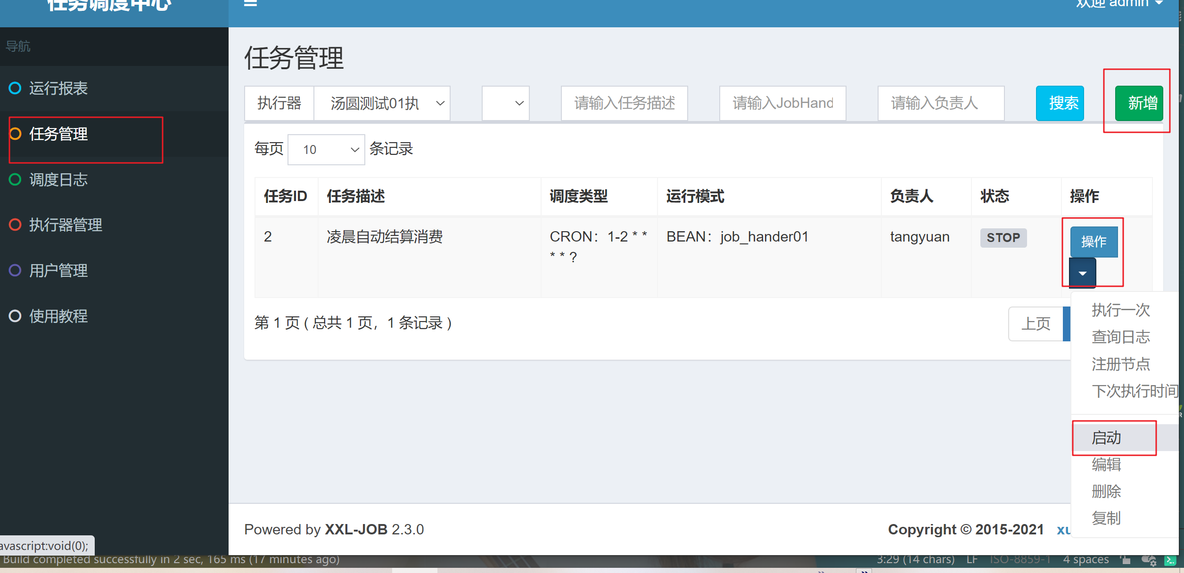
Task: Go to 执行器管理 in sidebar
Action: click(x=114, y=225)
